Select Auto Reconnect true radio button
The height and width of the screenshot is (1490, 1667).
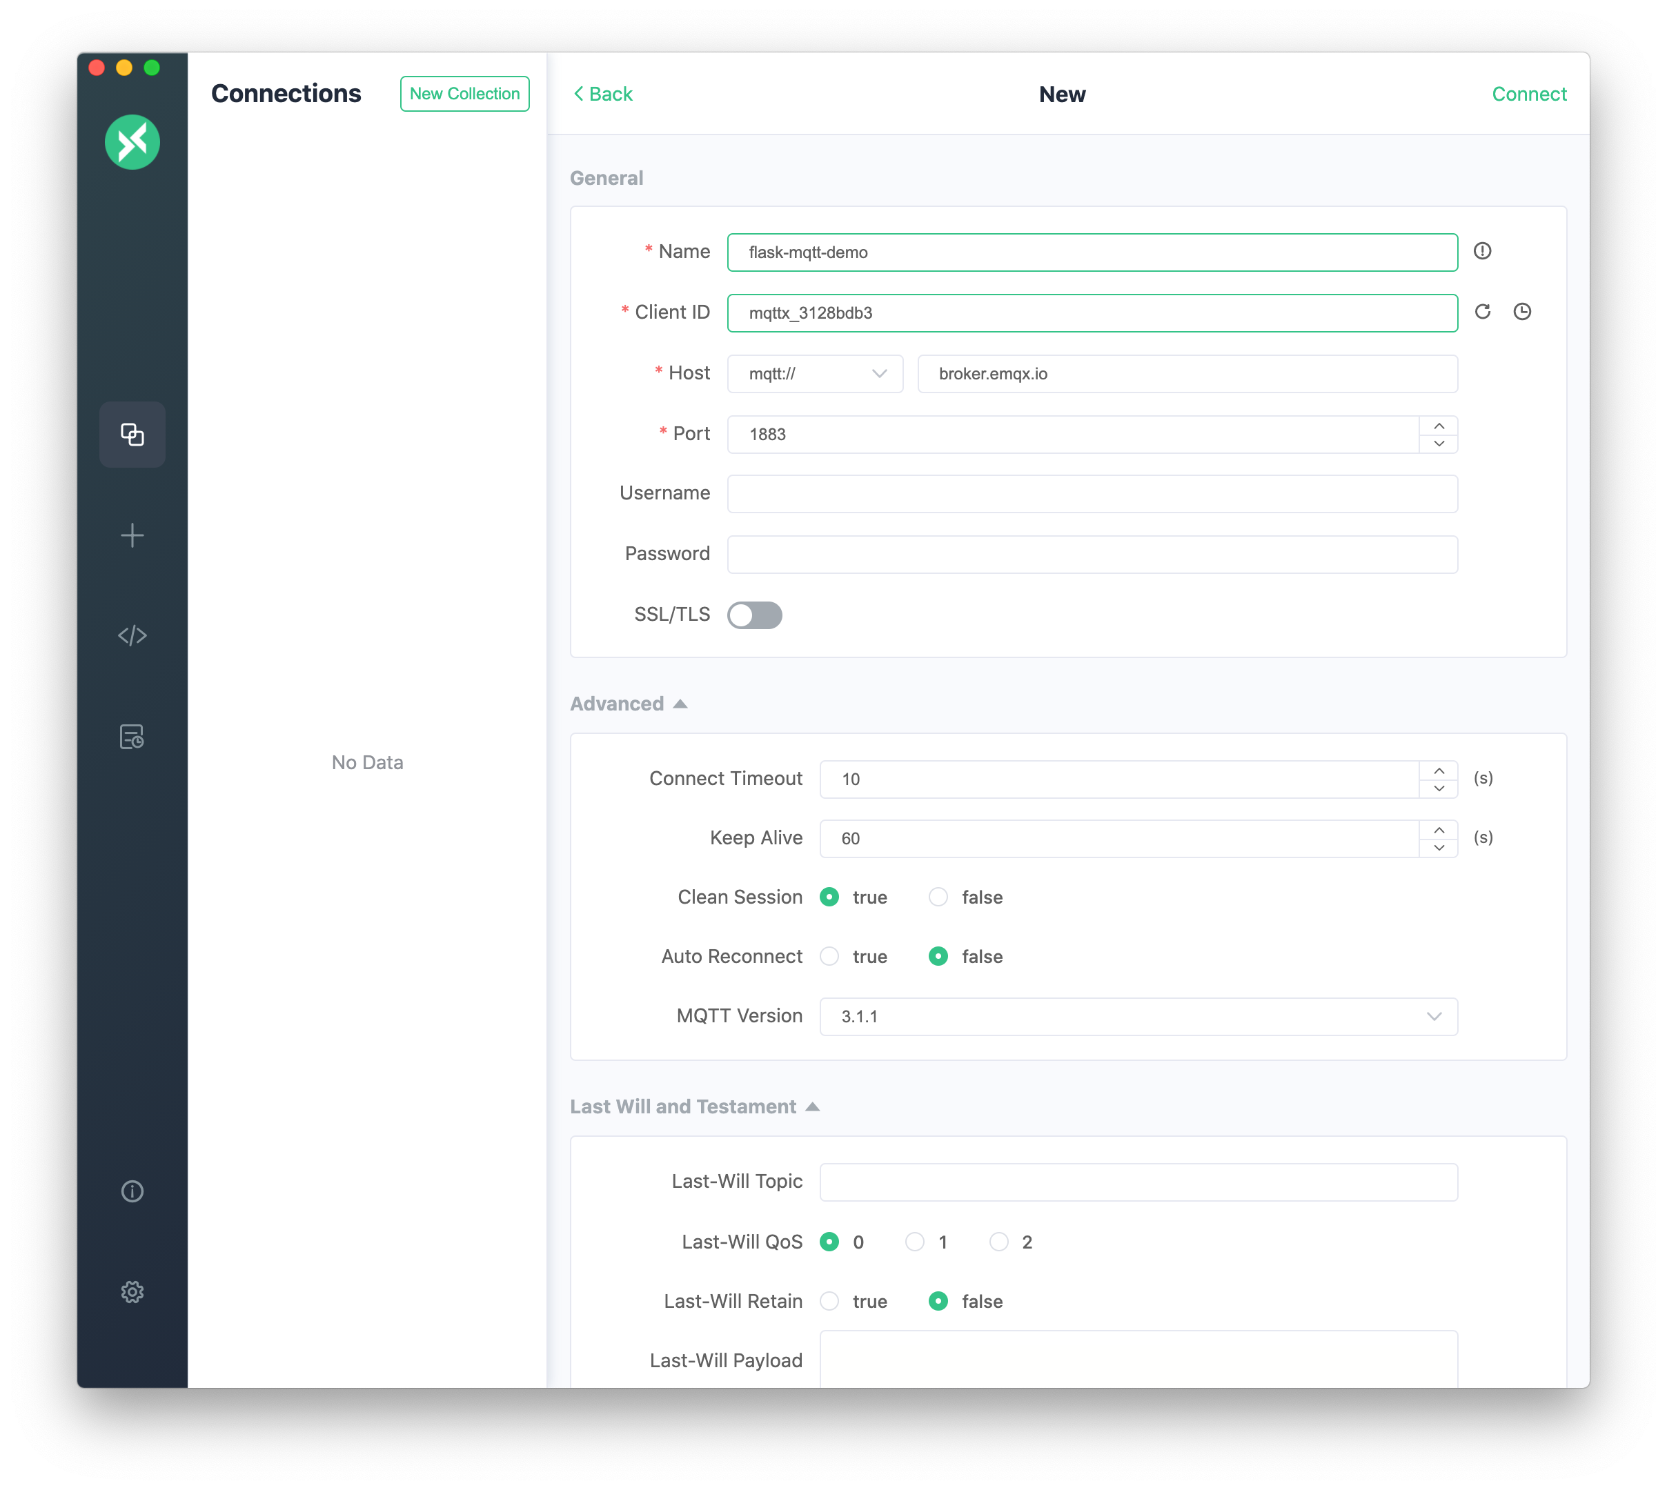831,956
